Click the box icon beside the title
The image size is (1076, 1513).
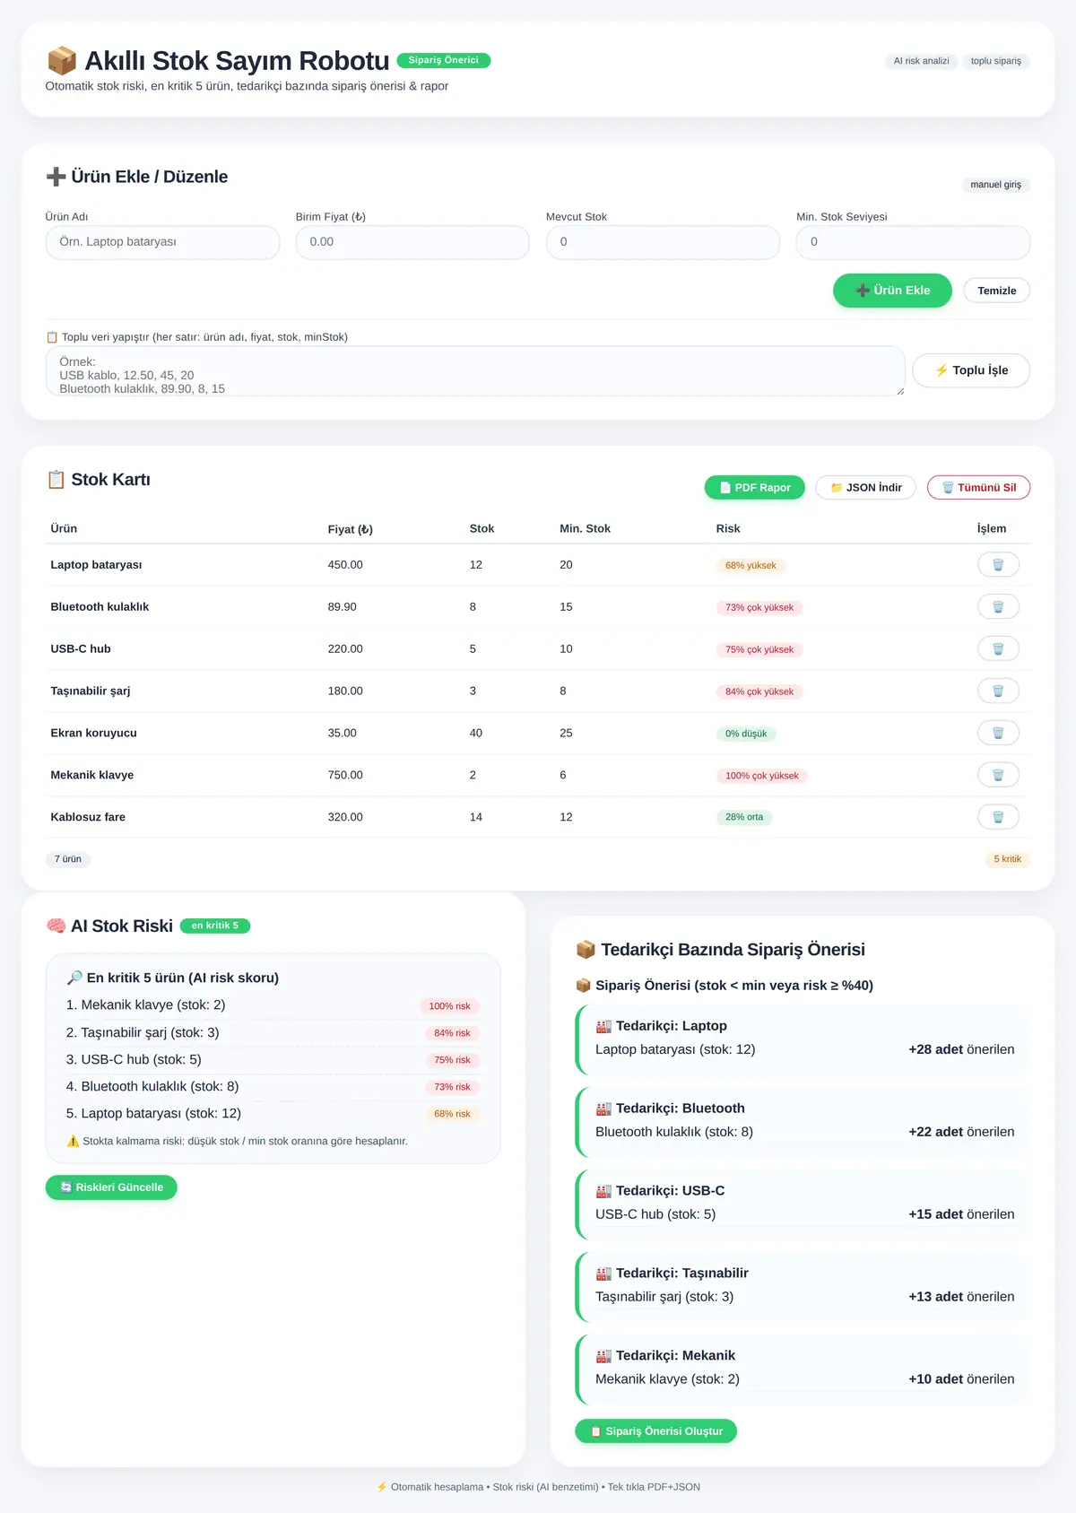62,61
